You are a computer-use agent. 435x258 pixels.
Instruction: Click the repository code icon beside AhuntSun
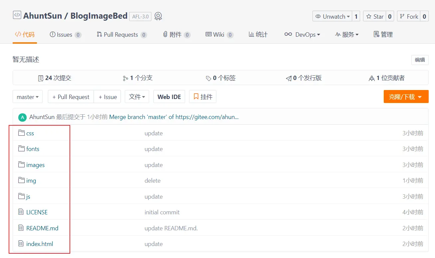[17, 15]
